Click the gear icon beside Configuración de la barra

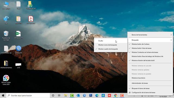point(130,93)
